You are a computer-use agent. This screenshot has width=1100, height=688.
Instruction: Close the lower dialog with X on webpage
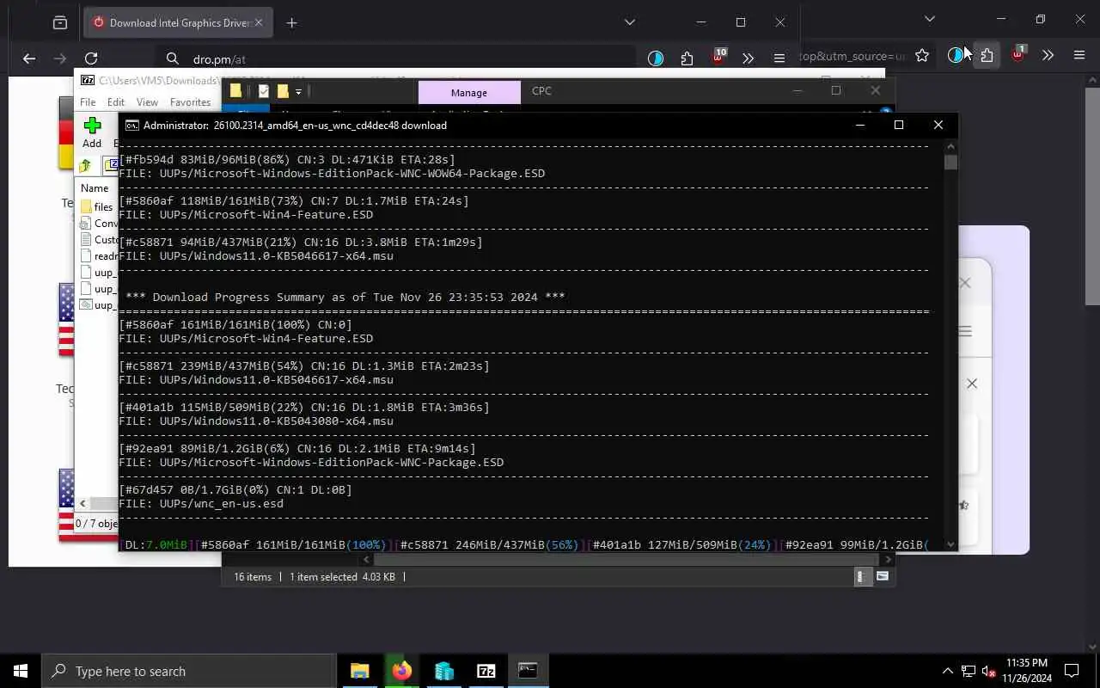(972, 384)
